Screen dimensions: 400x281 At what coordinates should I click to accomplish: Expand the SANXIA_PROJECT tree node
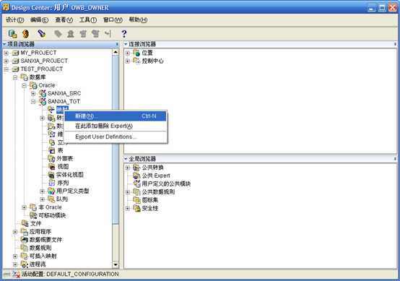click(x=6, y=61)
